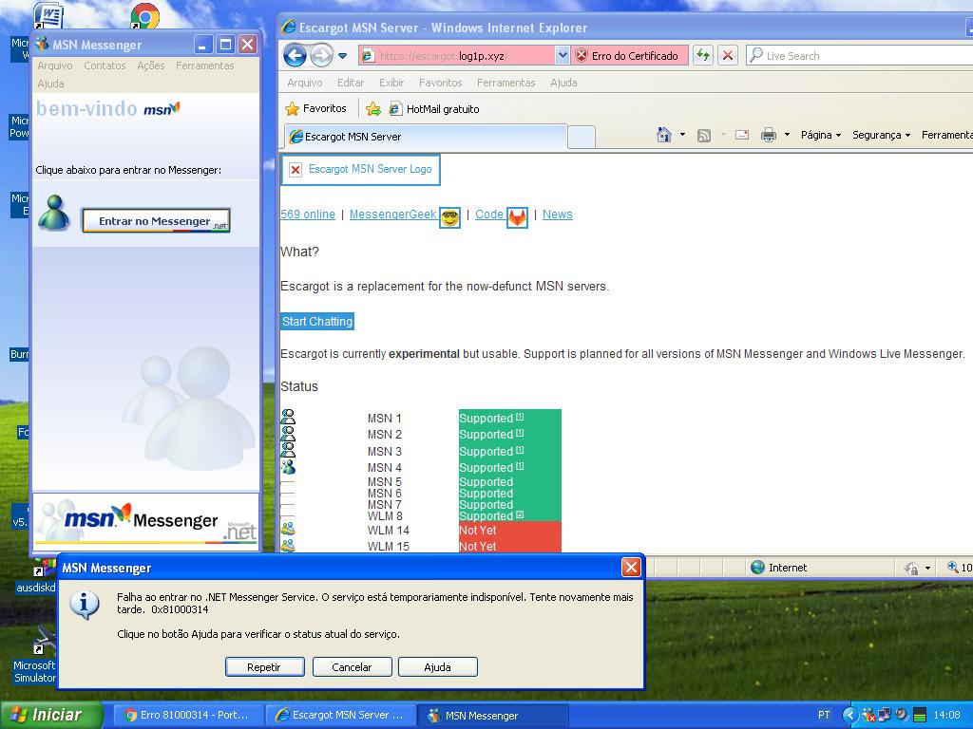Open the HotMail gratuito favorite link
This screenshot has width=973, height=729.
pyautogui.click(x=433, y=109)
